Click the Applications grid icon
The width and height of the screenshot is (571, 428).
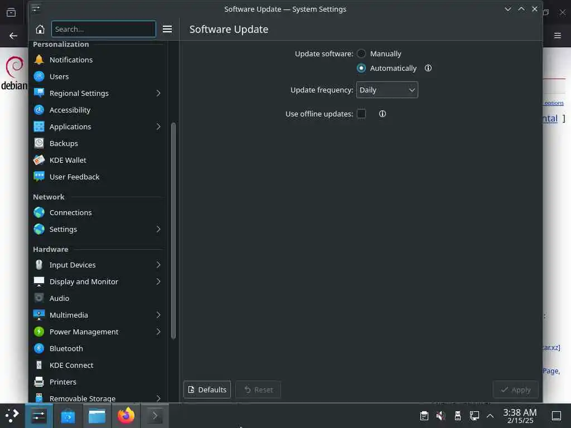coord(39,127)
